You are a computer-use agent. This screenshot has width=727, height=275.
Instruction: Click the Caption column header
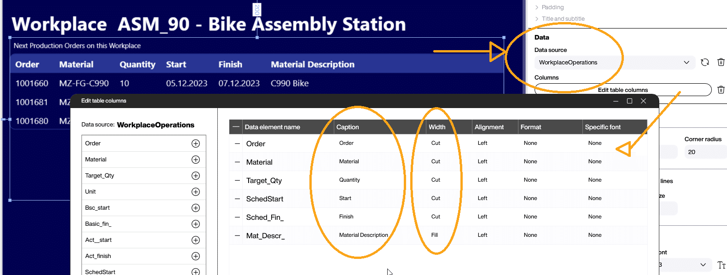[x=348, y=127]
